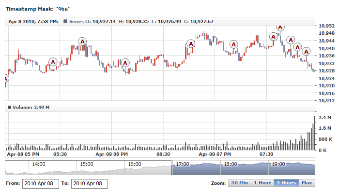Select the rightmost A event marker
The image size is (339, 193).
306,51
